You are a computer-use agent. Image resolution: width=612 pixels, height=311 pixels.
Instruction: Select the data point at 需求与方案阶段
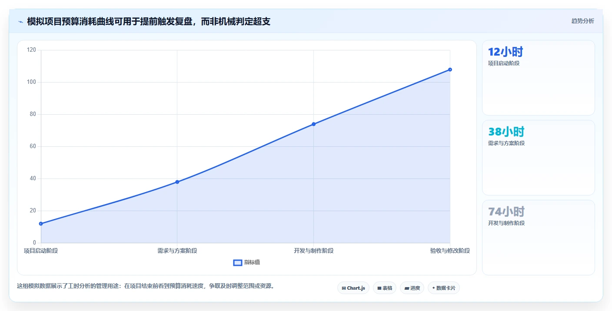coord(177,182)
